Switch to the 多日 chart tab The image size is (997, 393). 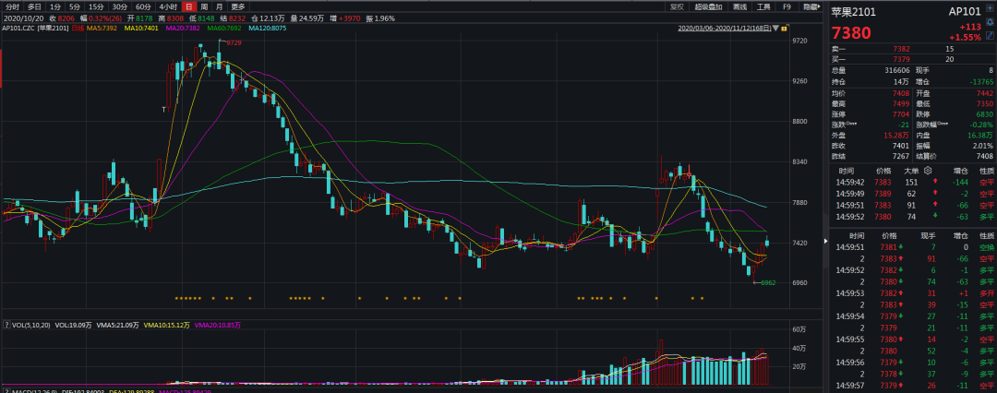click(34, 7)
